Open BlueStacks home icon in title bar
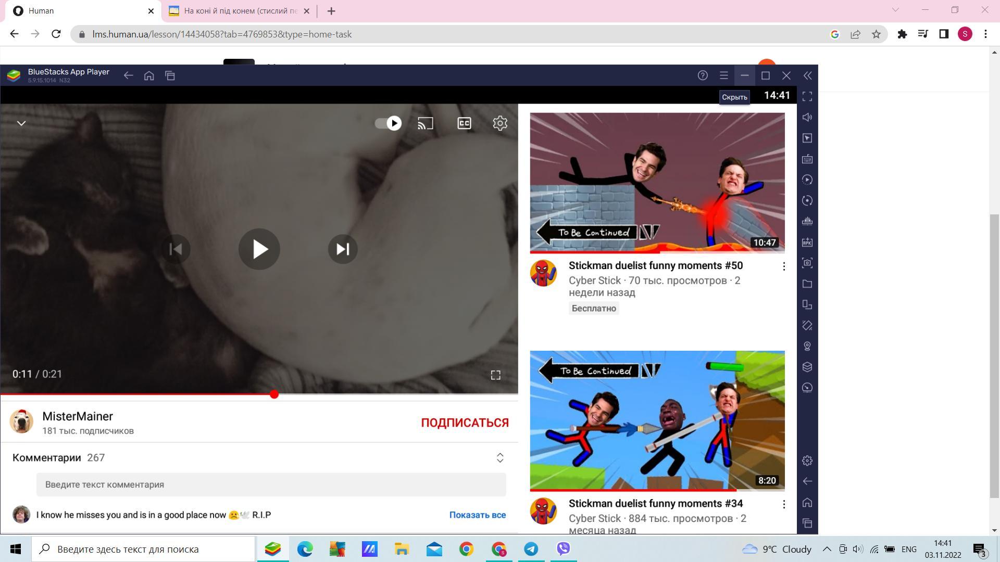 coord(149,76)
